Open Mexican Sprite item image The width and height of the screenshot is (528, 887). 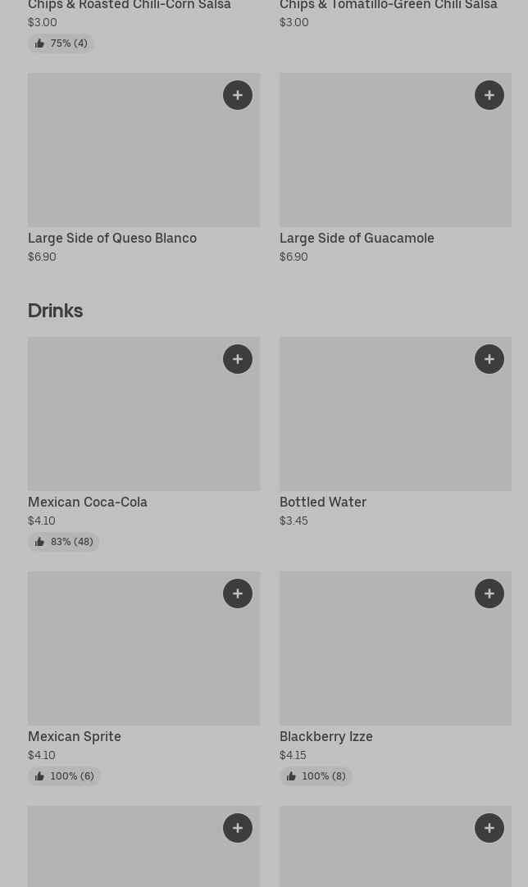pyautogui.click(x=143, y=648)
